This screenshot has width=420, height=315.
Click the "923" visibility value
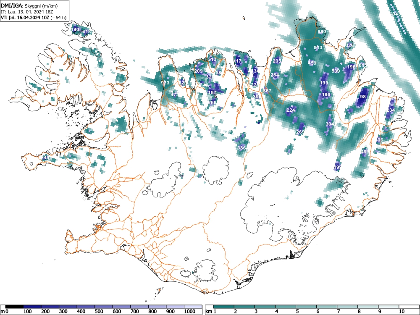click(165, 82)
